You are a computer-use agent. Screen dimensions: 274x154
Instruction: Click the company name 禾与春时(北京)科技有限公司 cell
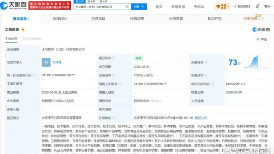coord(63,49)
